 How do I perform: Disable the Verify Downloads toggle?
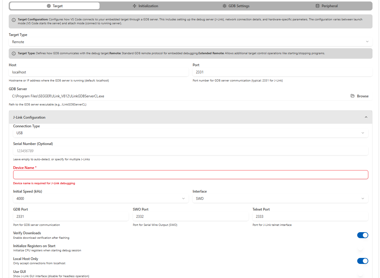(x=362, y=235)
